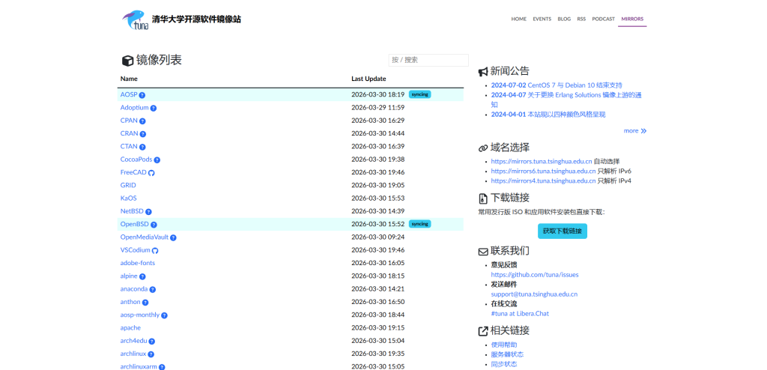This screenshot has height=370, width=767.
Task: Expand news with the more link
Action: (x=634, y=130)
